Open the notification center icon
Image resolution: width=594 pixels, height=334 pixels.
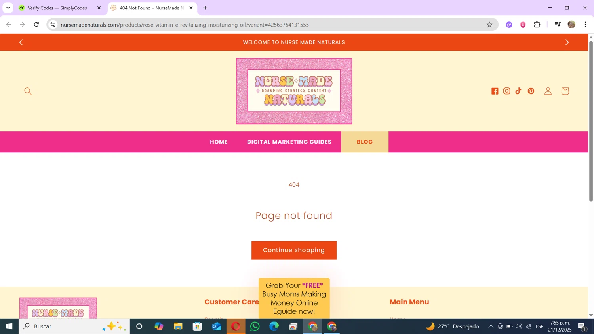tap(582, 326)
